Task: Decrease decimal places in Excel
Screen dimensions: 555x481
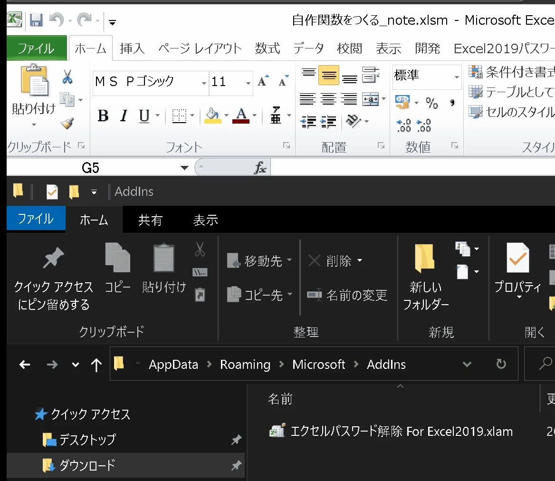Action: click(x=424, y=125)
